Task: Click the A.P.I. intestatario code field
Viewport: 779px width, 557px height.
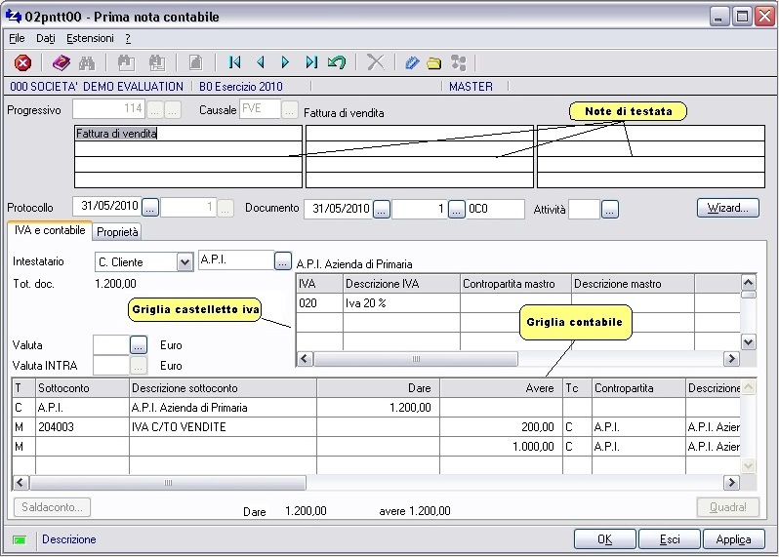Action: tap(236, 260)
